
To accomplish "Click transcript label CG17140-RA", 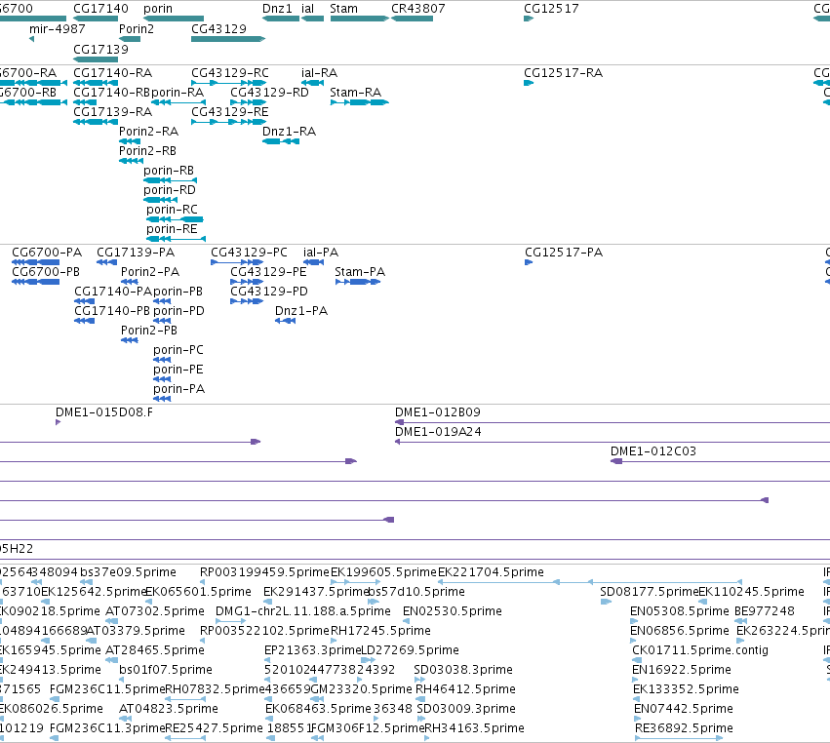I will pyautogui.click(x=113, y=72).
